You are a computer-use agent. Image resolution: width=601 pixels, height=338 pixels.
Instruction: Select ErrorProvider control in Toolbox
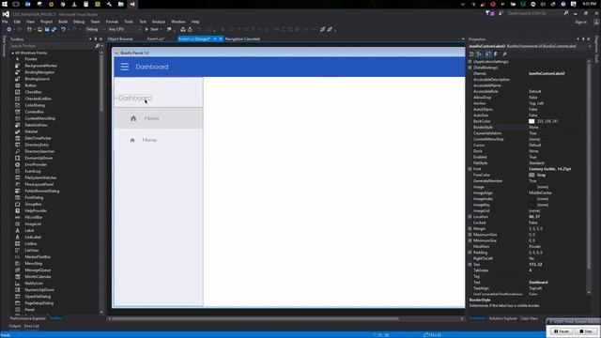click(x=36, y=164)
